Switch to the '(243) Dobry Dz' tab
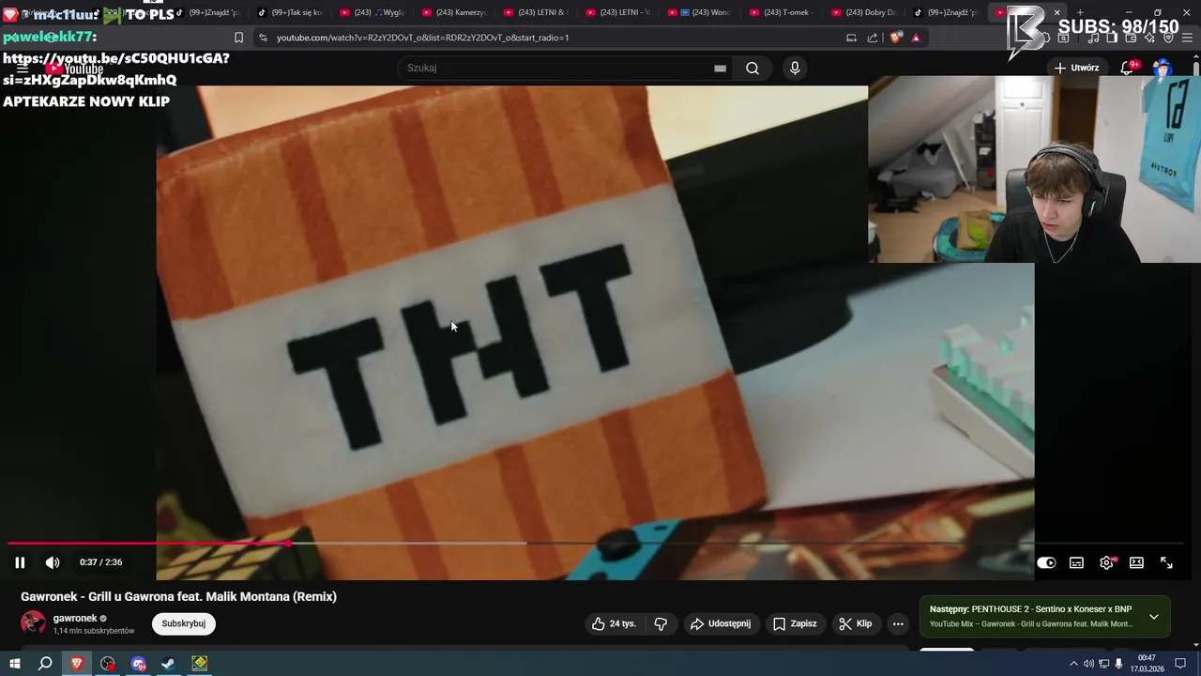This screenshot has width=1201, height=676. click(x=863, y=12)
